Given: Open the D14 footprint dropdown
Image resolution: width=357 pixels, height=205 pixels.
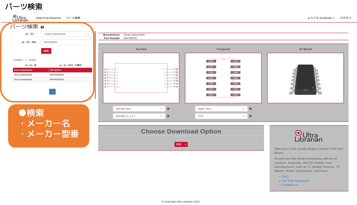Looking at the screenshot, I should point(221,116).
